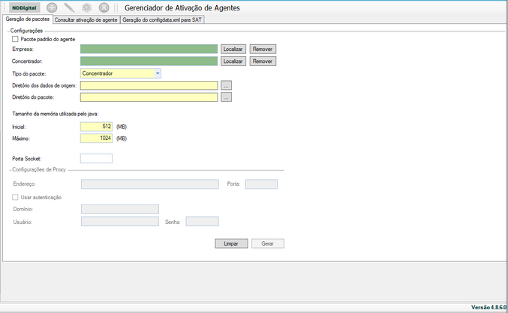The width and height of the screenshot is (508, 313).
Task: Toggle Usar autenticação checkbox
Action: 15,197
